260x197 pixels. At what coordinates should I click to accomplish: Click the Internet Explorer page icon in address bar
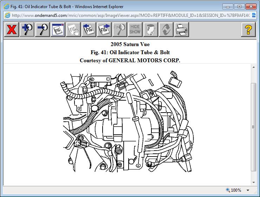coord(7,15)
